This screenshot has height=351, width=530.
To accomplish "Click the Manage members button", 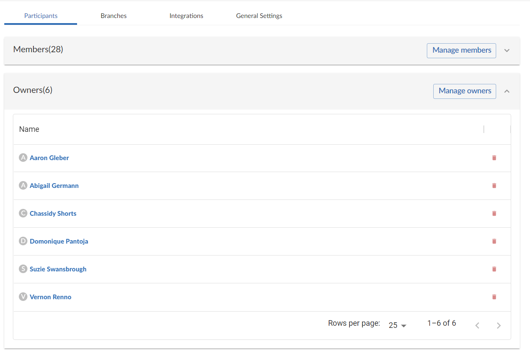I will coord(461,50).
